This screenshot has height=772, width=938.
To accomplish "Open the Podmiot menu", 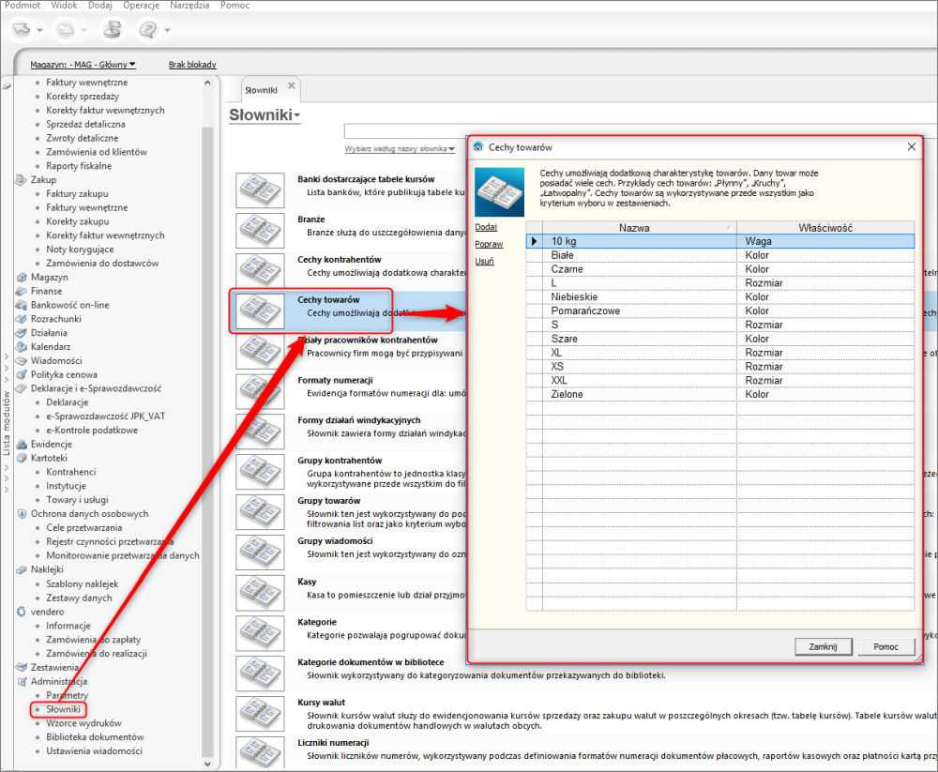I will tap(23, 5).
